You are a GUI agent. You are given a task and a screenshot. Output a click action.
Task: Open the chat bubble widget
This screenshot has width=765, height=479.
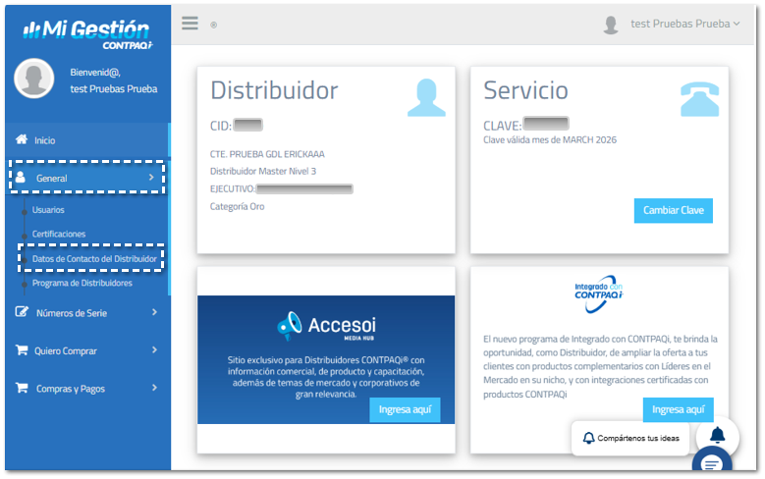(712, 460)
